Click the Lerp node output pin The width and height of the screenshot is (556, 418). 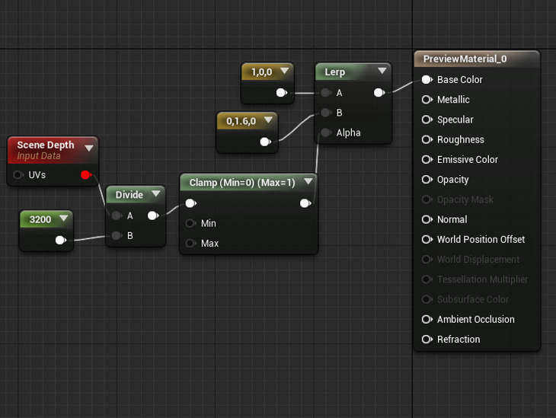(379, 93)
